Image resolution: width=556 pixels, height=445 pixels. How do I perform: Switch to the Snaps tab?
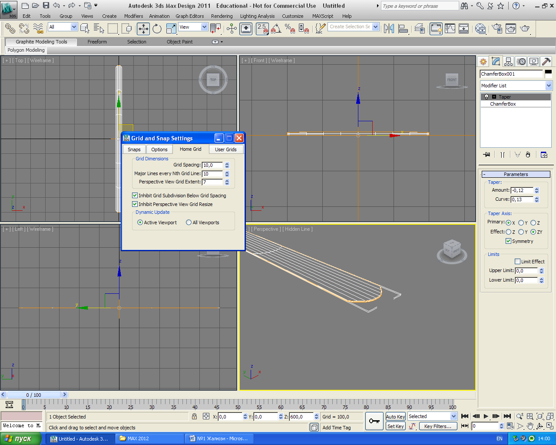pyautogui.click(x=134, y=149)
